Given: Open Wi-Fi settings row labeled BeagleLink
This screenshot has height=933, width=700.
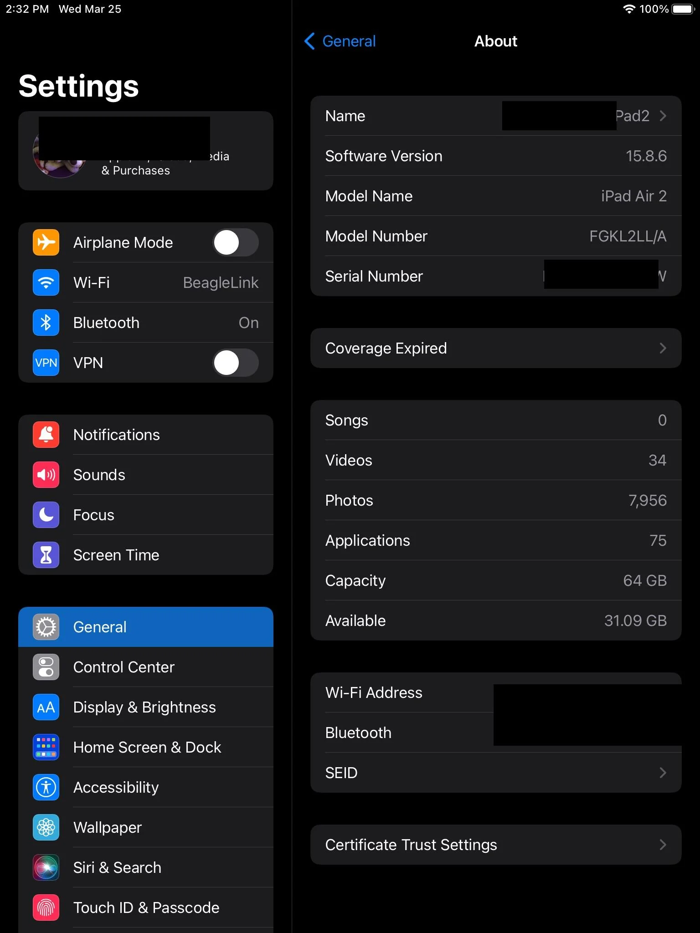Looking at the screenshot, I should (146, 282).
